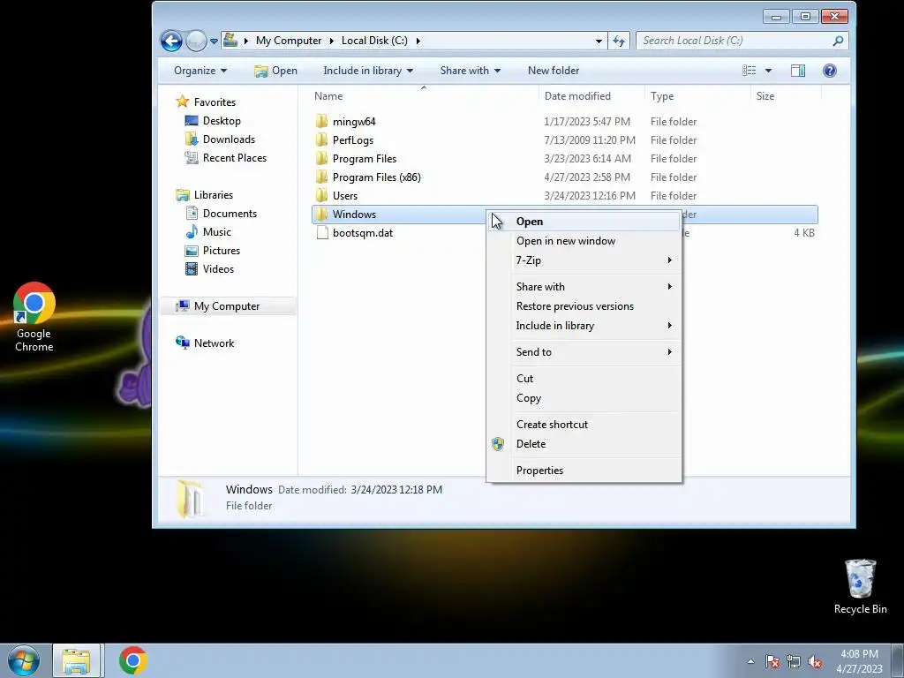Screen dimensions: 904x678
Task: Click Local Disk (C:) in address breadcrumb
Action: 374,41
